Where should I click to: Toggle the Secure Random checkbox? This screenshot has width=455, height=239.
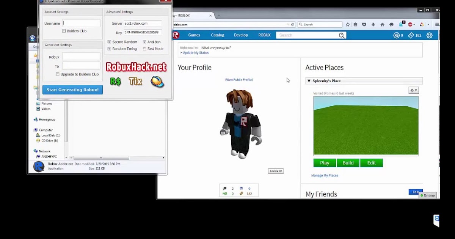point(109,42)
